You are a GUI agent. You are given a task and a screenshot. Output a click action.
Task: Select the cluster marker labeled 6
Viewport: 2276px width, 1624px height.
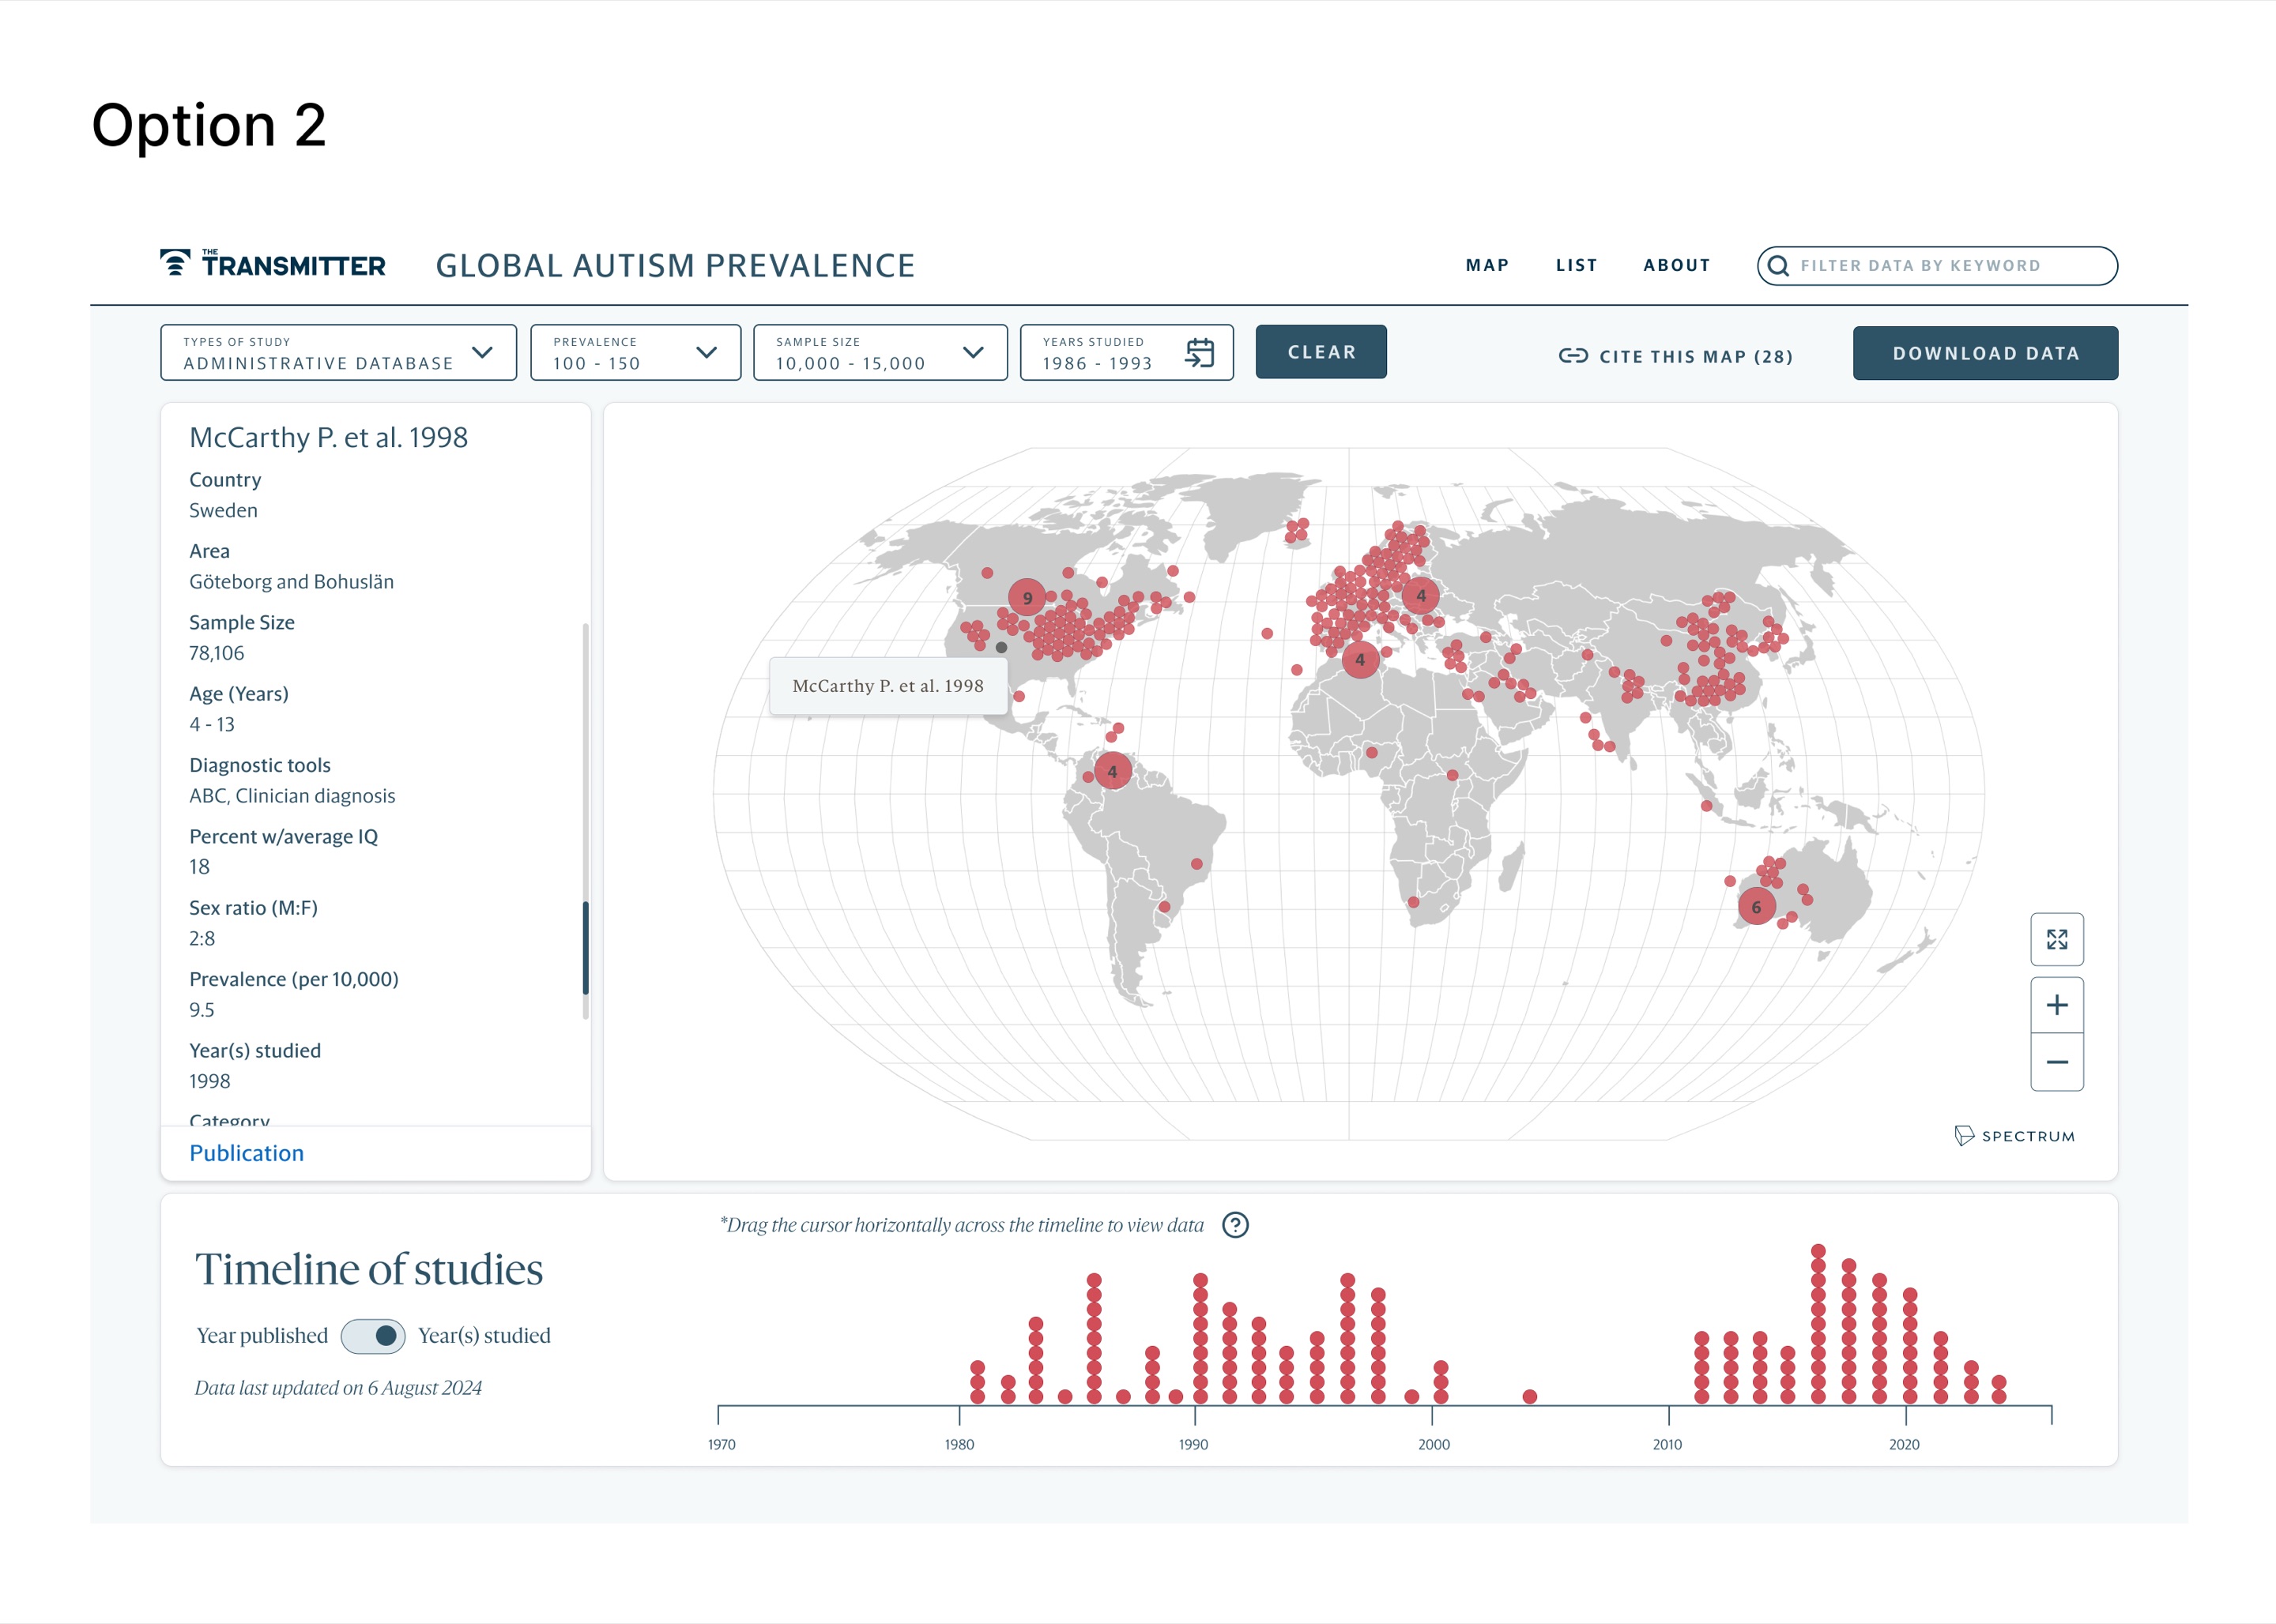click(1756, 907)
